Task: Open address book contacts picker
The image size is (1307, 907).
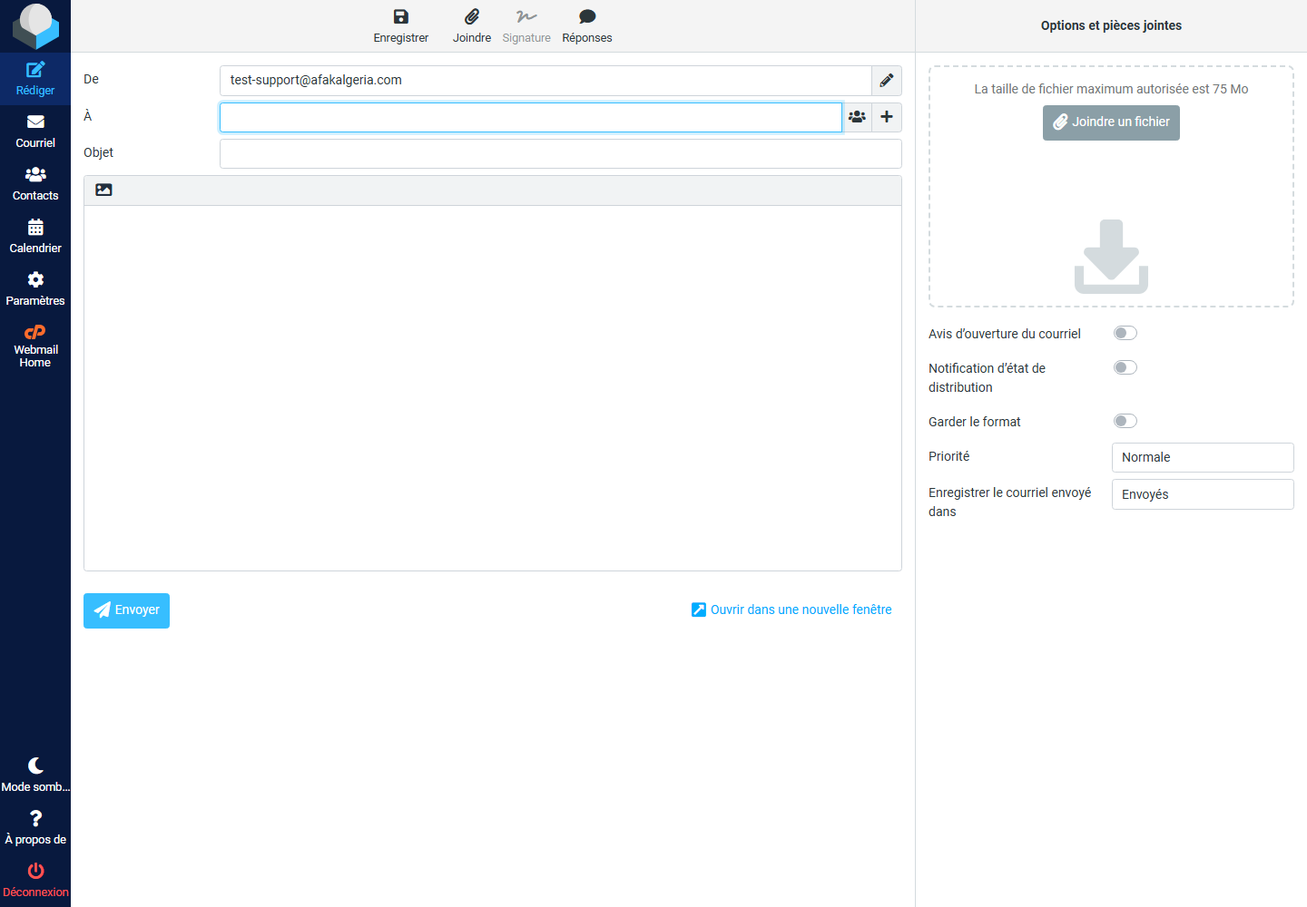Action: tap(857, 117)
